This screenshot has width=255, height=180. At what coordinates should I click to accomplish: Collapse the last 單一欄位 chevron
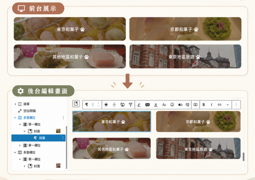tap(20, 159)
